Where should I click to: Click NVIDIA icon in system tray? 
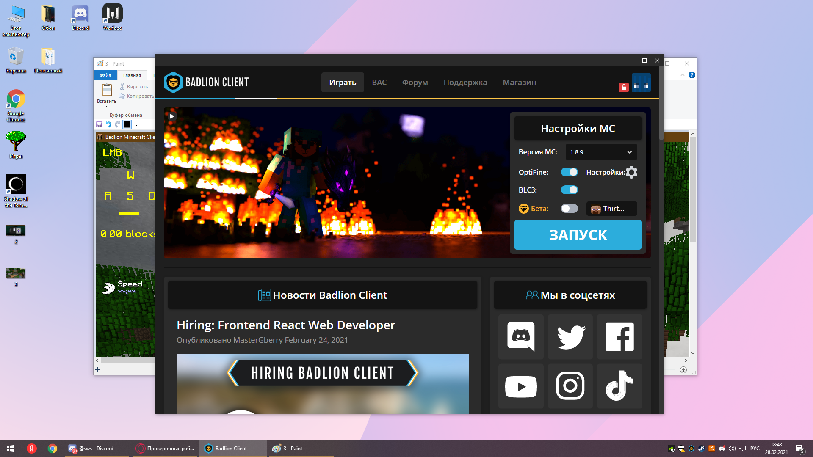coord(671,449)
